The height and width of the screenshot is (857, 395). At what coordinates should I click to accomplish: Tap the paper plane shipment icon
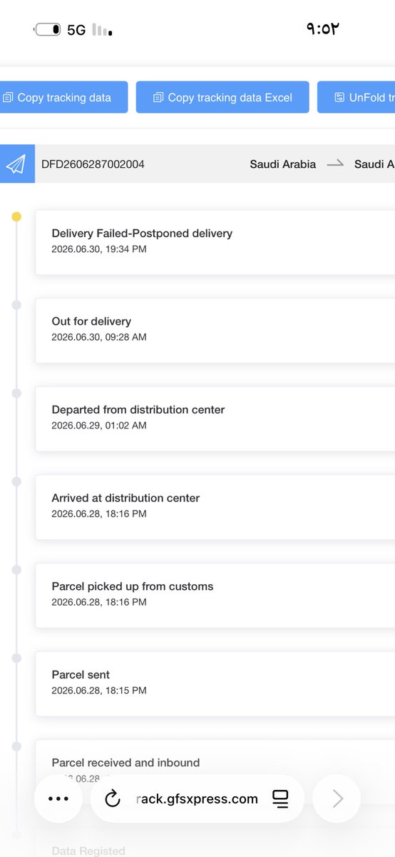click(16, 164)
